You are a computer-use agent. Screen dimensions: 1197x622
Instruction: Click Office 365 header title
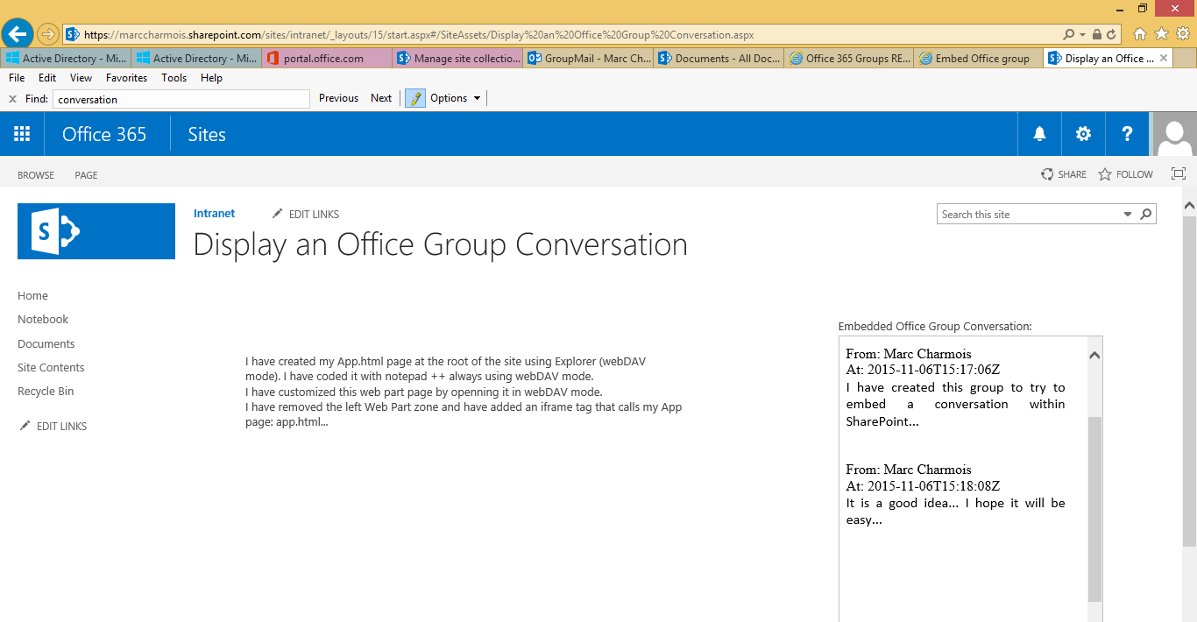point(104,134)
